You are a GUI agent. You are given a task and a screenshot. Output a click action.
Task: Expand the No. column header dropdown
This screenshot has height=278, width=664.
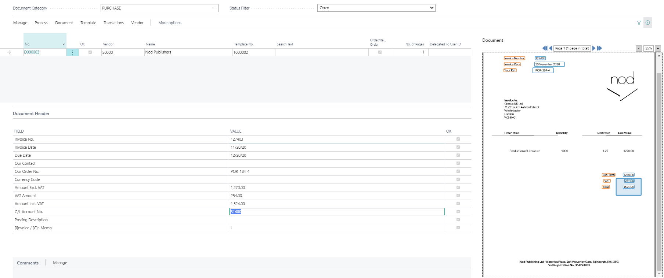64,44
